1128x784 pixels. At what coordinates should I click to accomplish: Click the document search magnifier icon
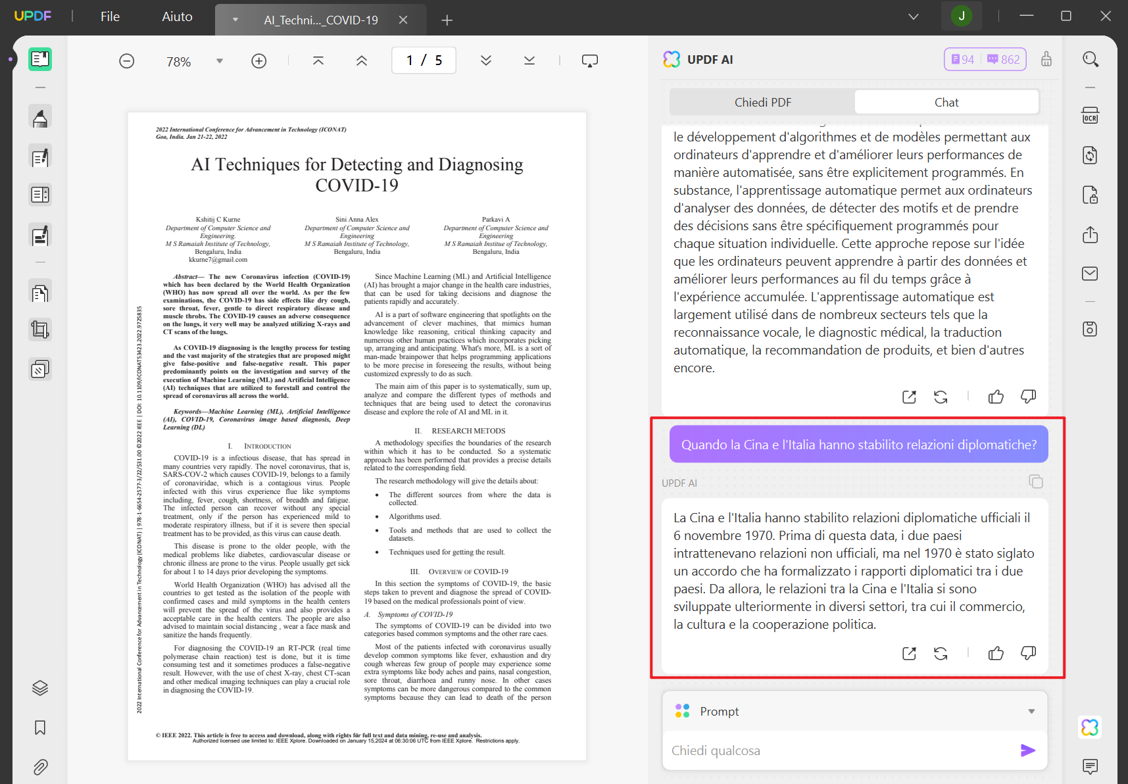coord(1090,59)
